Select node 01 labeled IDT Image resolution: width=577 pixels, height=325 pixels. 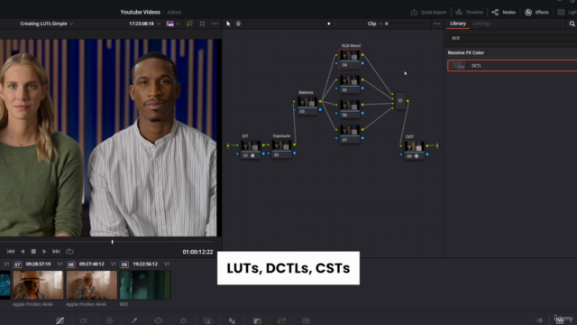tap(251, 149)
